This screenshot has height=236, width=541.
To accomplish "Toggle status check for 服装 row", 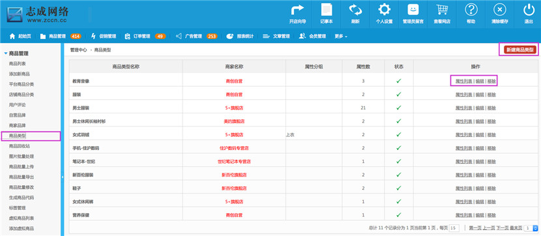I will 399,94.
